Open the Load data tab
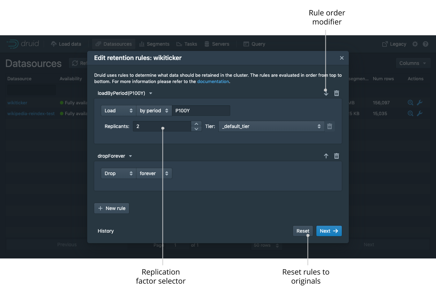 coord(66,44)
